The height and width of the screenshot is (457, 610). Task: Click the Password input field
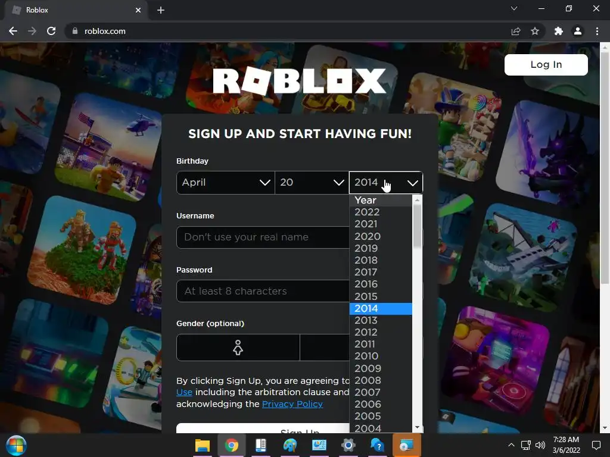coord(263,291)
